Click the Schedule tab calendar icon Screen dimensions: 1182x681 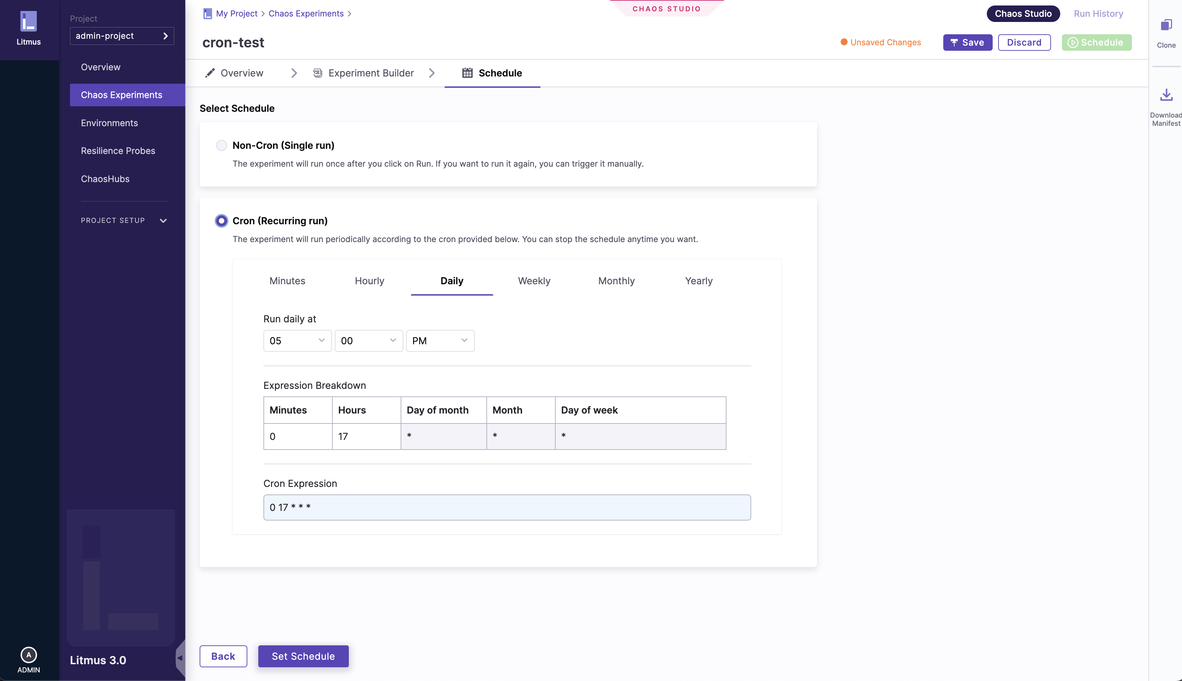click(467, 73)
